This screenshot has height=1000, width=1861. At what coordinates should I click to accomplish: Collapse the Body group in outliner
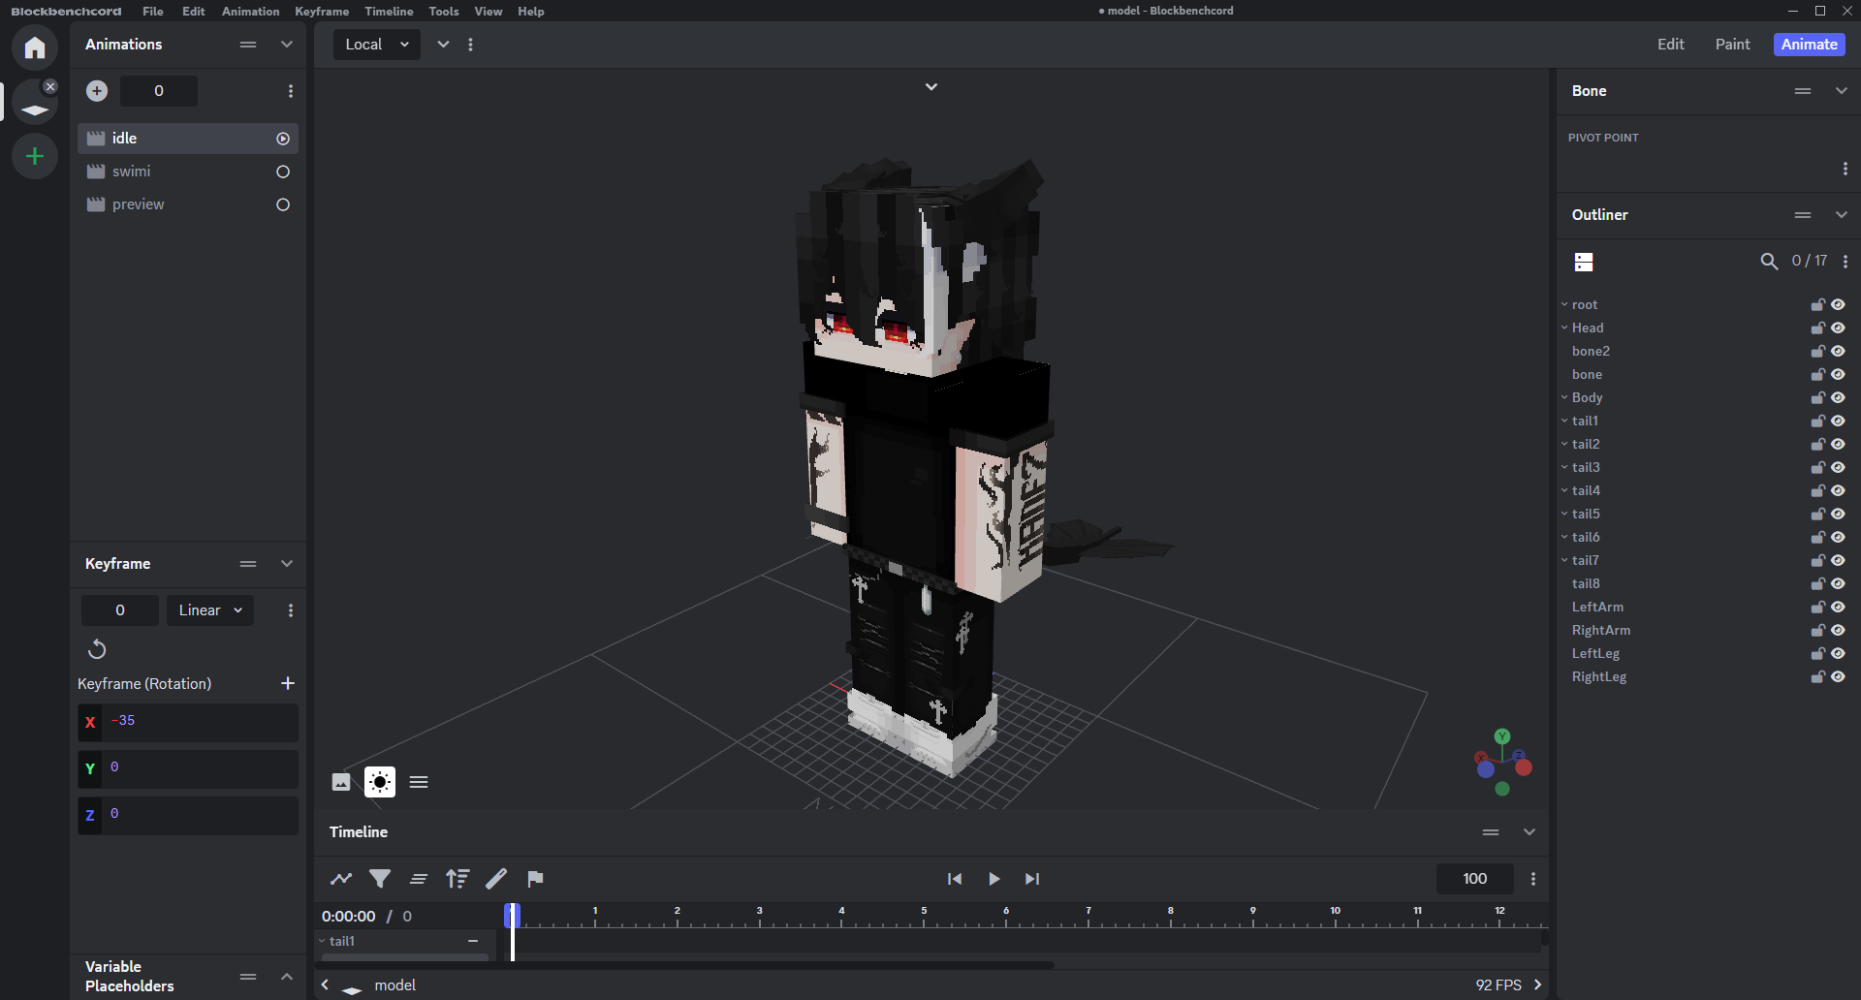click(1564, 397)
